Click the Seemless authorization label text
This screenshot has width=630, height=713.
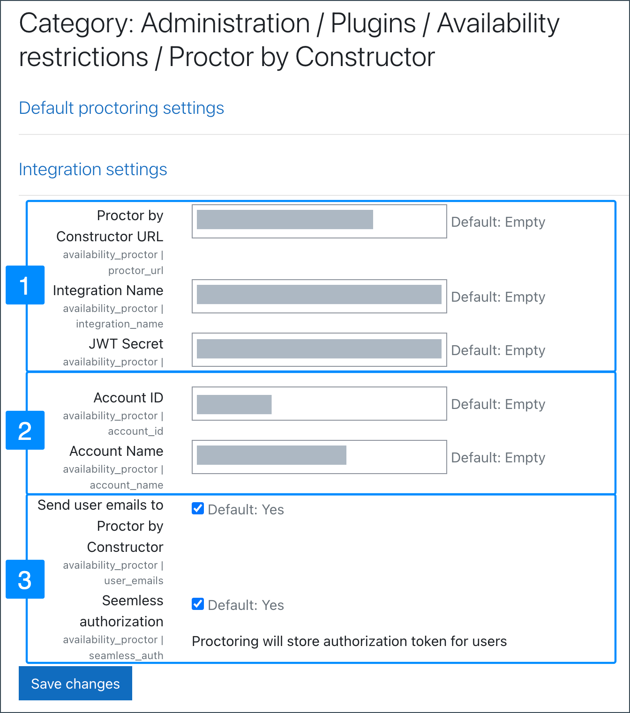pos(122,611)
